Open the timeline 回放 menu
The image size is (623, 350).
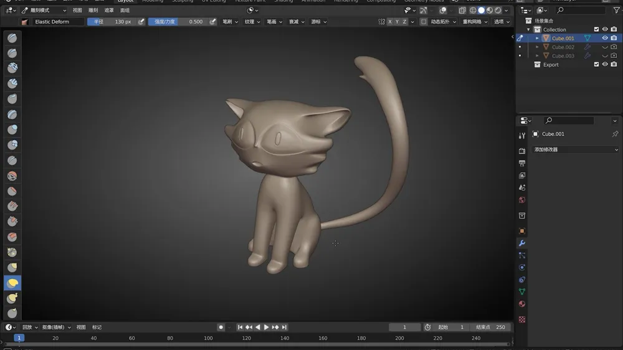[x=30, y=328]
